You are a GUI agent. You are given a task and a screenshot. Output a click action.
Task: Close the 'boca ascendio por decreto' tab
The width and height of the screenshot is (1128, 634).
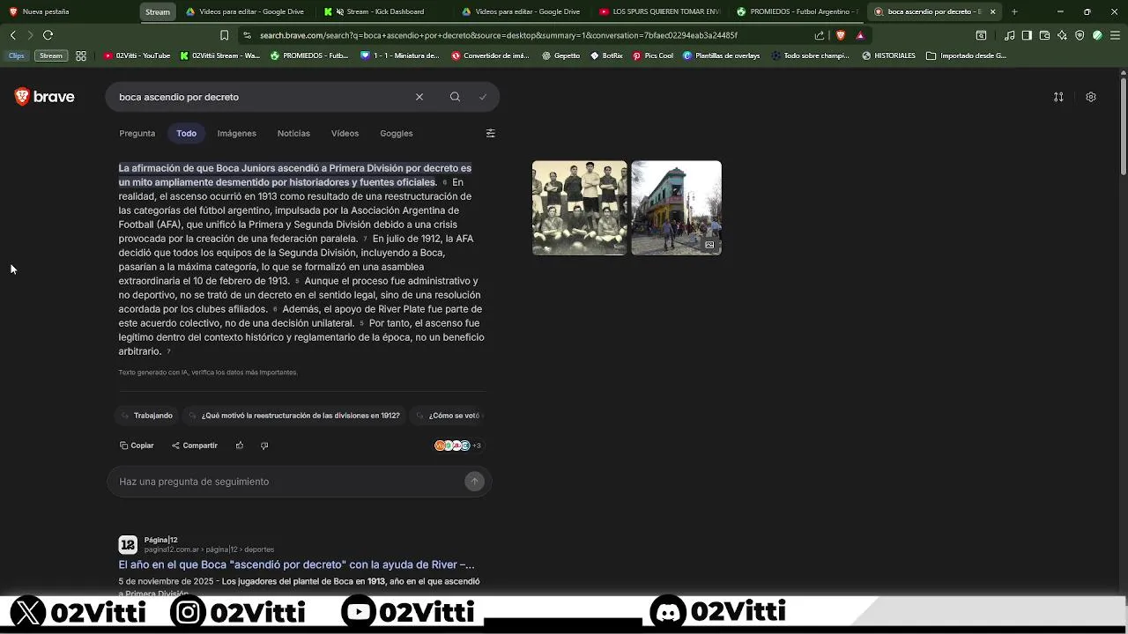993,11
